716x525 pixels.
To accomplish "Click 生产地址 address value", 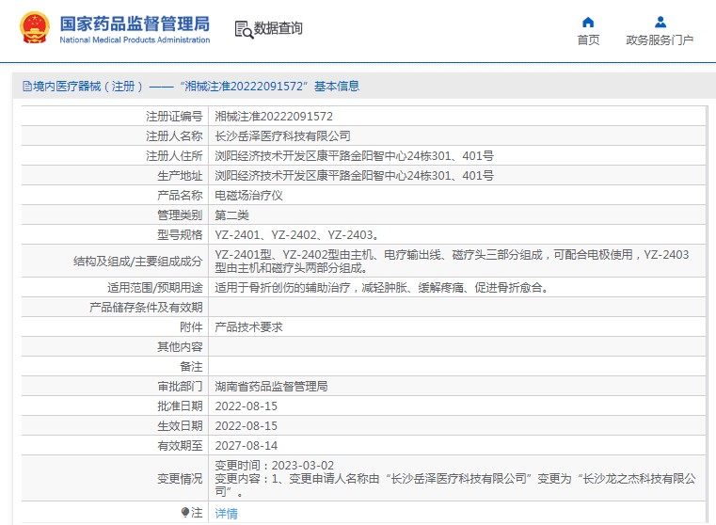I will [x=354, y=175].
